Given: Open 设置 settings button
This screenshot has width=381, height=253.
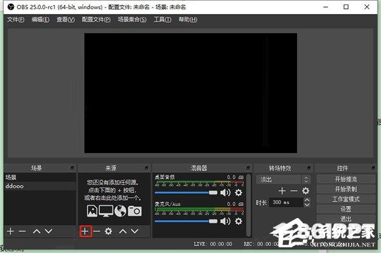Looking at the screenshot, I should point(346,209).
